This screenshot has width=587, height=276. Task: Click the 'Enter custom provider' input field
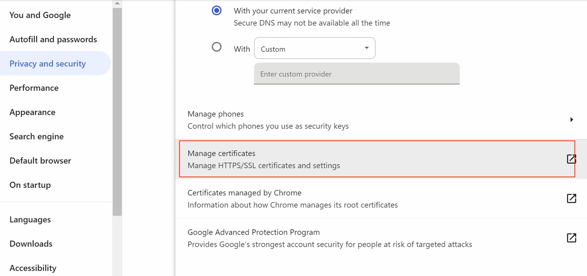[x=357, y=74]
